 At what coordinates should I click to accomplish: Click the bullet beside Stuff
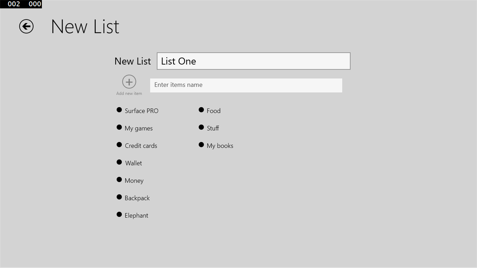click(x=201, y=127)
